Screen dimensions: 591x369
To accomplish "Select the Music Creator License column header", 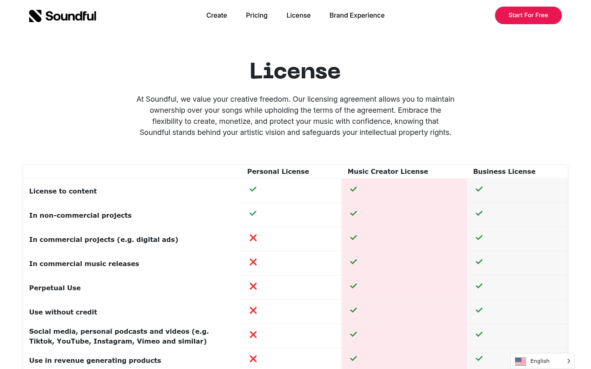I will click(x=388, y=171).
